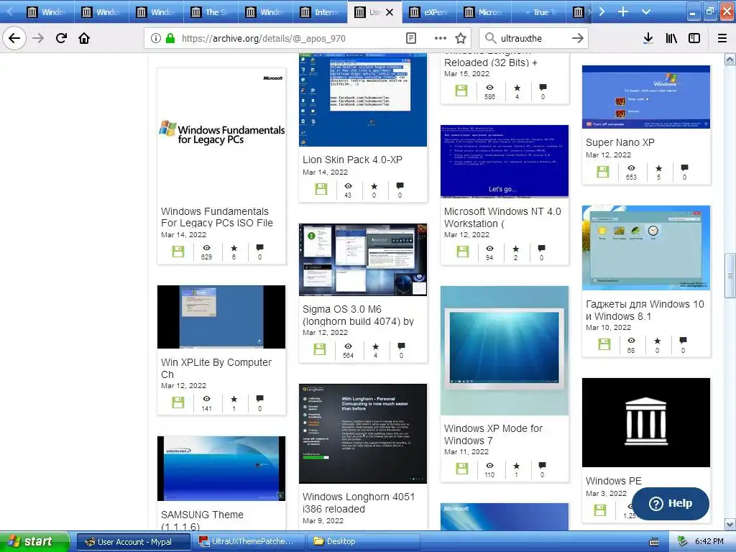The width and height of the screenshot is (736, 552).
Task: Switch to UltraUXThemePatcher taskbar window
Action: tap(248, 542)
